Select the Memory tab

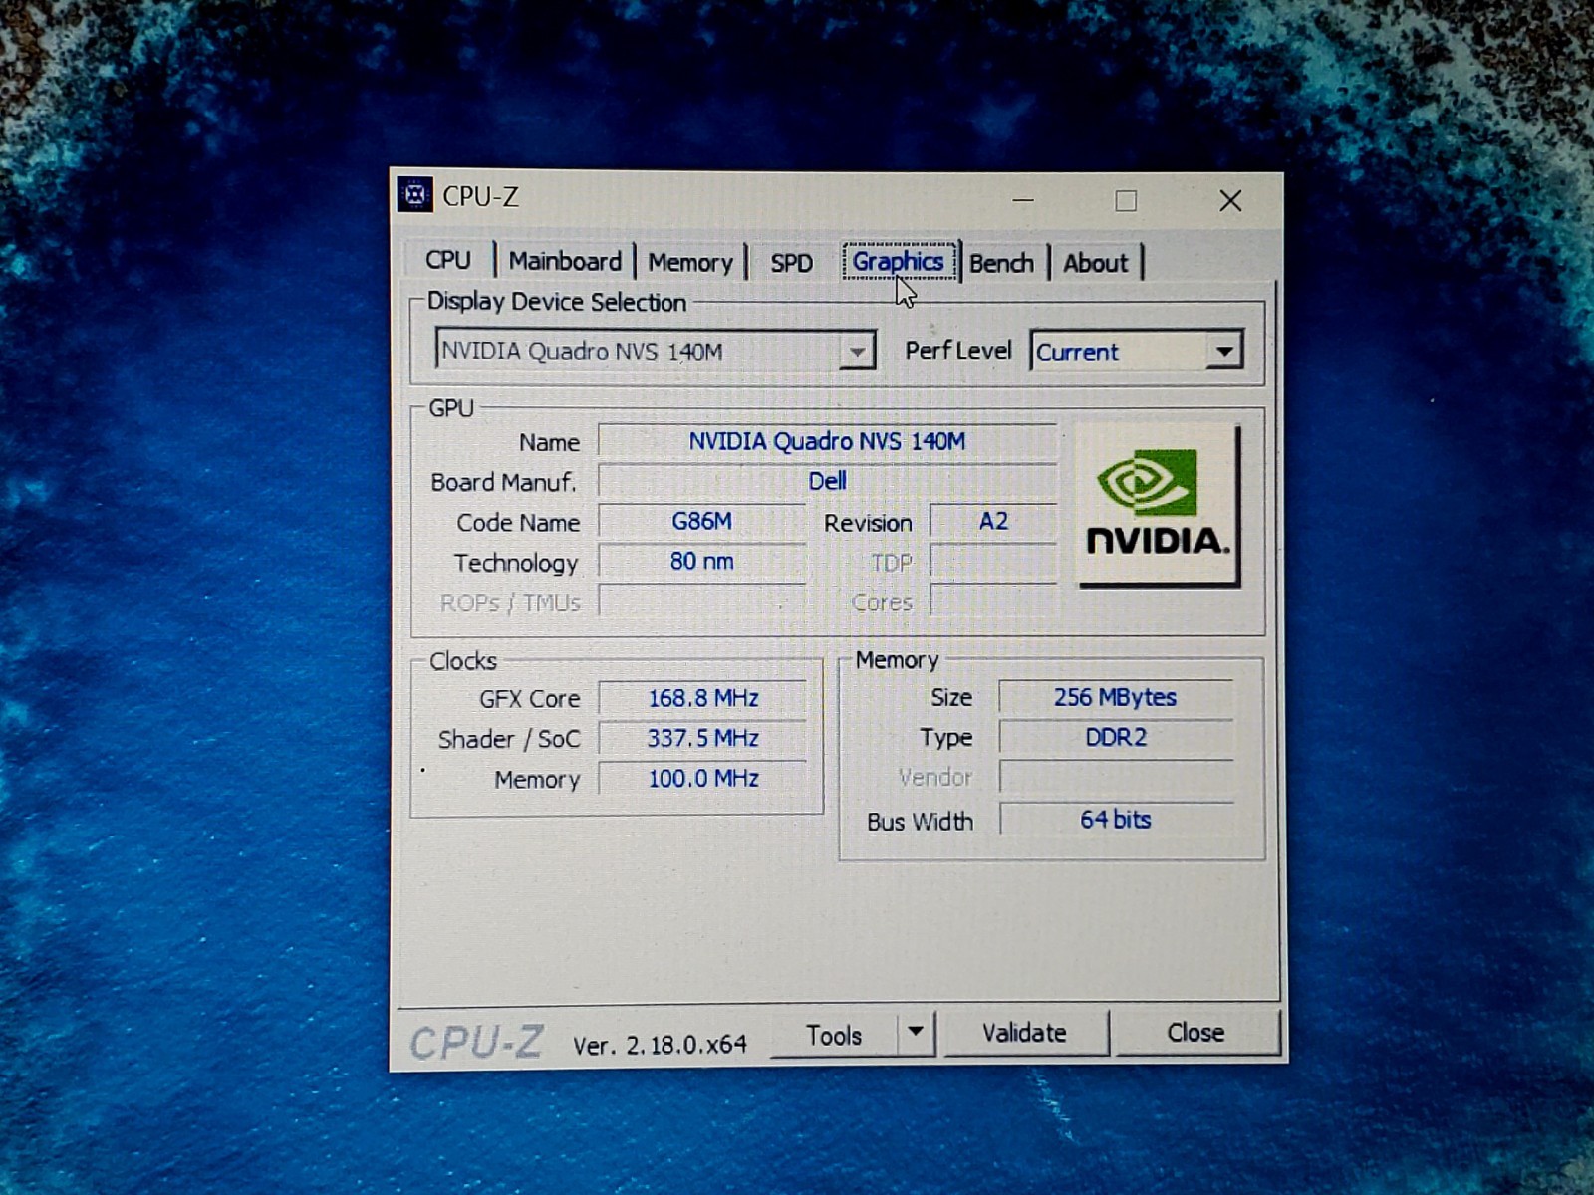(690, 262)
